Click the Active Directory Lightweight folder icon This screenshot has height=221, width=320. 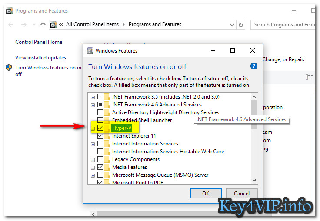point(107,112)
